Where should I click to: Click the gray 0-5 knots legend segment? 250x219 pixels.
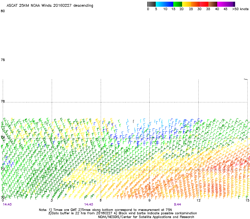151,4
